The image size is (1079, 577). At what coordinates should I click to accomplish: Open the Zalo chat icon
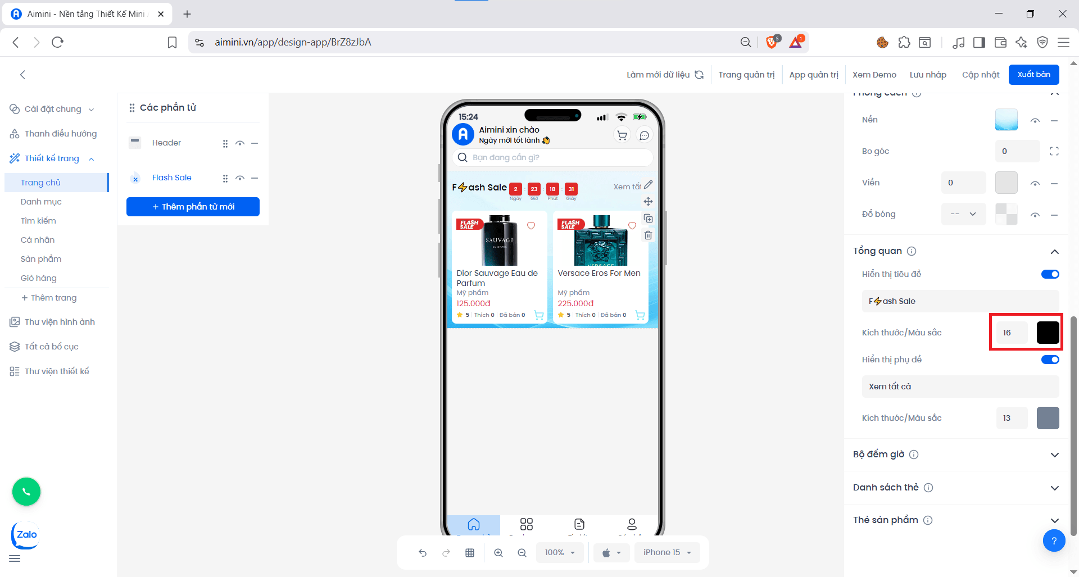(x=26, y=534)
